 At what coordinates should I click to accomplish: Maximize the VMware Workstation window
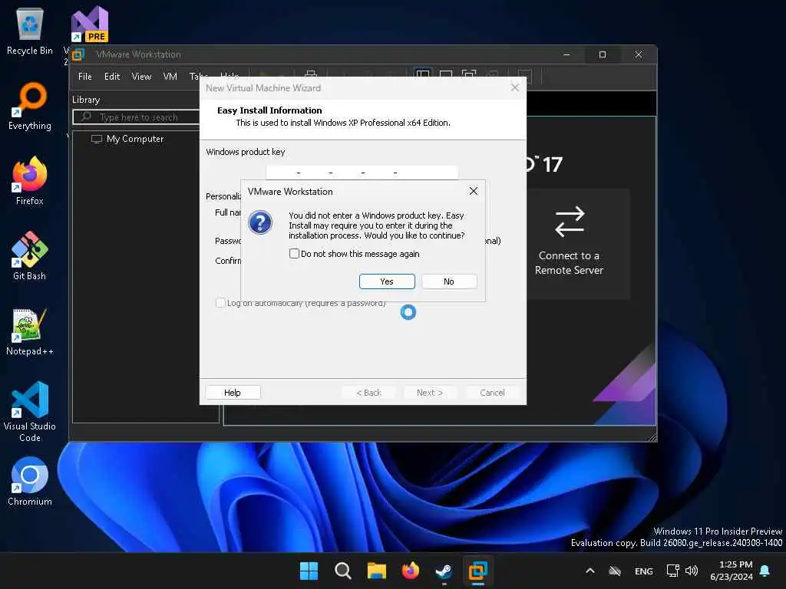(603, 54)
